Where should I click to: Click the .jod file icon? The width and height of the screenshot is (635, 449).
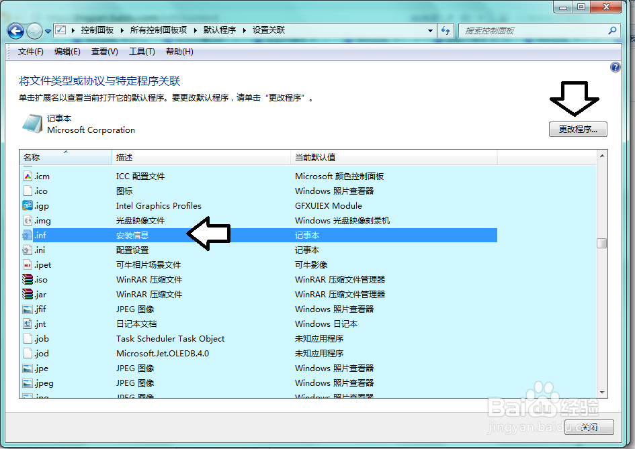pos(28,353)
